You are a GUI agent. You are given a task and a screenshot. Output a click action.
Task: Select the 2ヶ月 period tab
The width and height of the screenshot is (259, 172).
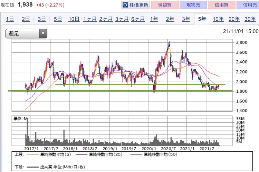106,19
